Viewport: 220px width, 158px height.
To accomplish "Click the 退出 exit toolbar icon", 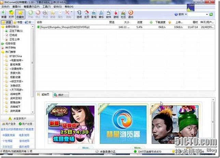I will click(x=130, y=14).
